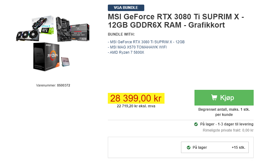Viewport: 257px width, 161px height.
Task: Open the AMD Ryzen 7 5800X link
Action: pyautogui.click(x=126, y=52)
